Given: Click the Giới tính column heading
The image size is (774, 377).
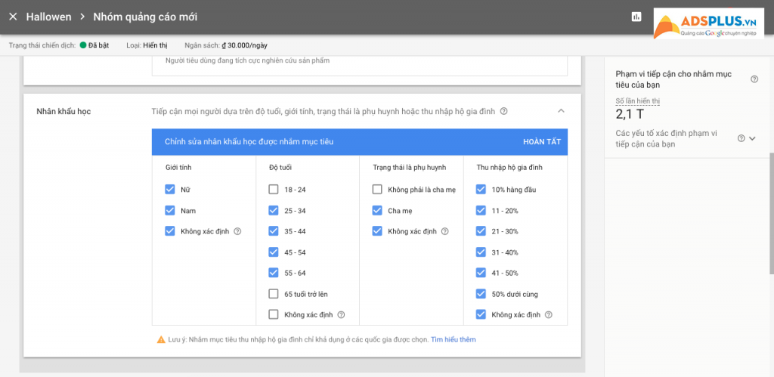Looking at the screenshot, I should (178, 167).
